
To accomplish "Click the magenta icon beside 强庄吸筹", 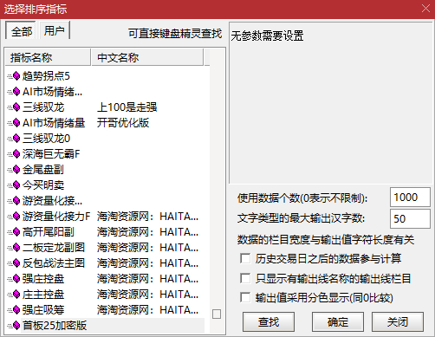I will pos(16,310).
